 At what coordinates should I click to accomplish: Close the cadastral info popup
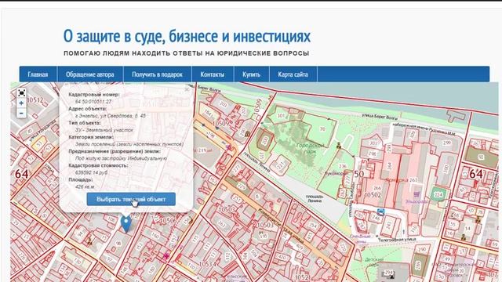point(187,89)
